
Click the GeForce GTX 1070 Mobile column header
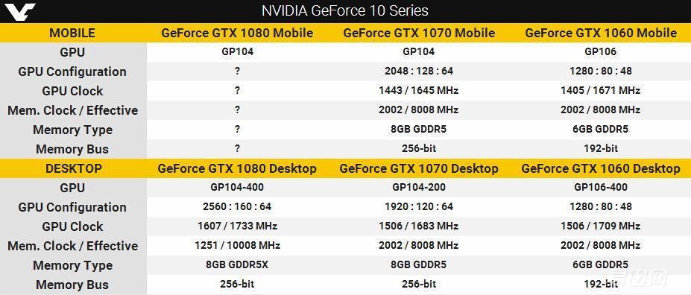[x=419, y=33]
